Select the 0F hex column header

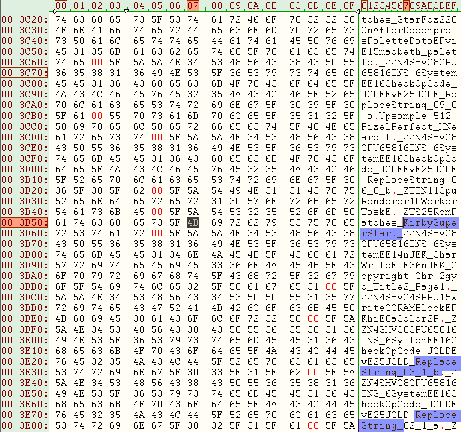pyautogui.click(x=349, y=5)
